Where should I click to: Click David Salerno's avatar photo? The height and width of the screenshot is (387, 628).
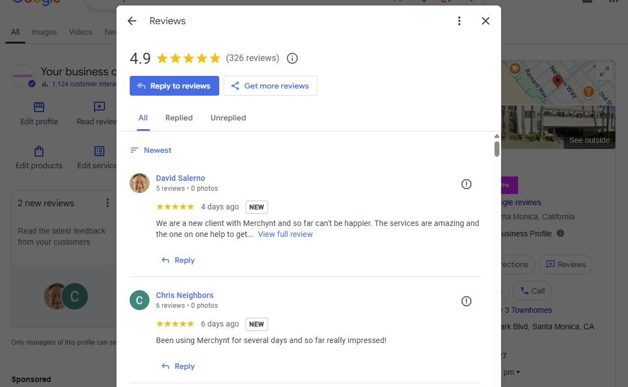pyautogui.click(x=140, y=183)
